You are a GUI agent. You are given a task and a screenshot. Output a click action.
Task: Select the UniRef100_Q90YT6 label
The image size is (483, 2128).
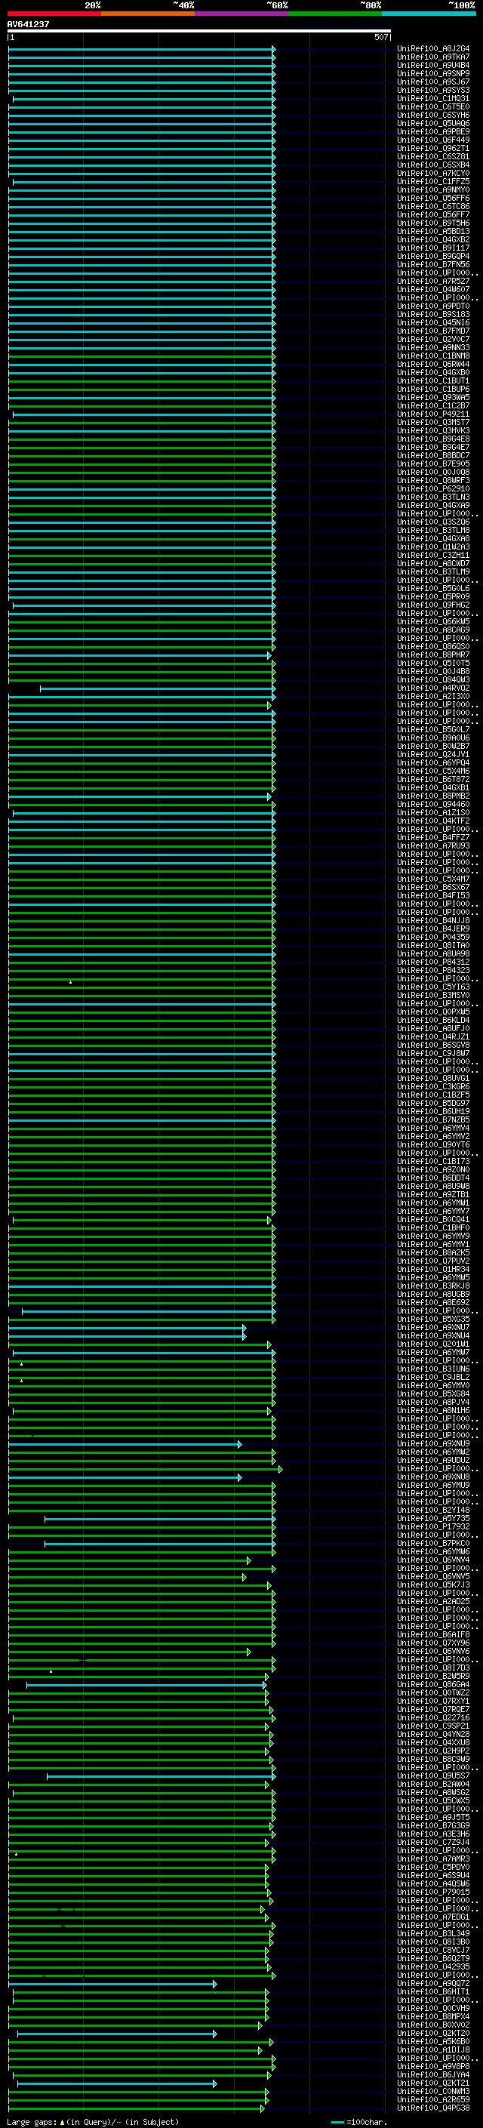click(x=433, y=1145)
